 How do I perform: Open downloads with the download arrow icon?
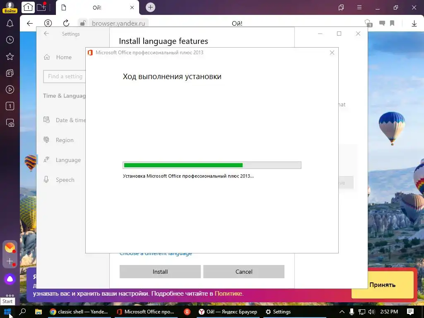click(x=414, y=24)
